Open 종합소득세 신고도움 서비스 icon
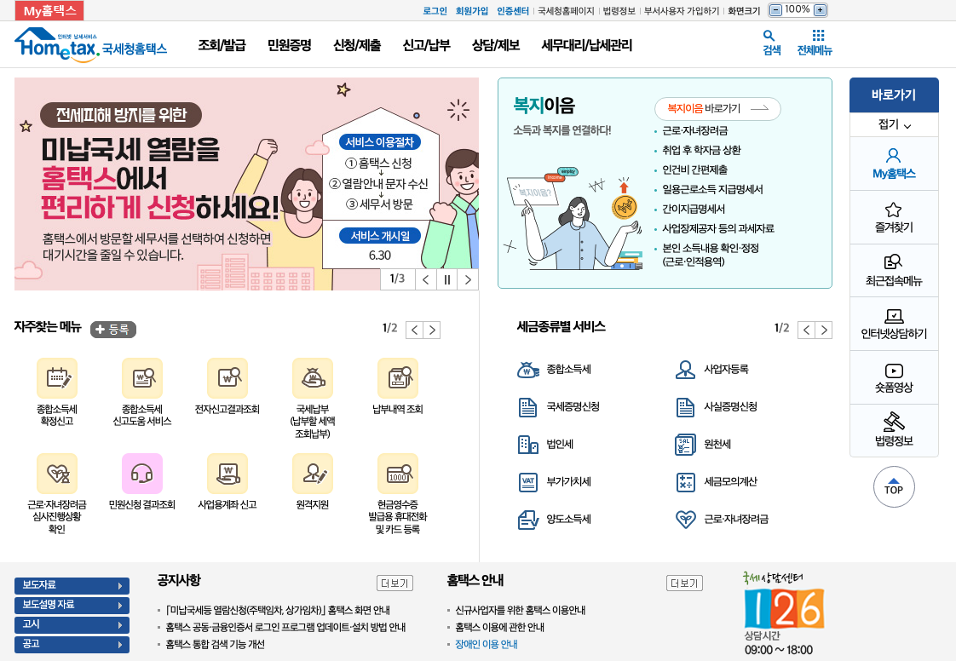Viewport: 956px width, 661px height. (x=142, y=378)
